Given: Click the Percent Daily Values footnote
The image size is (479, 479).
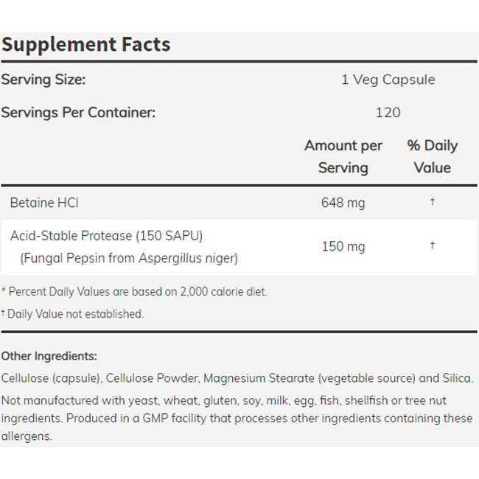Looking at the screenshot, I should pos(134,292).
